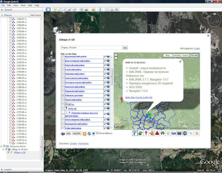
Task: Click the orange RSS feed icon
Action: click(84, 134)
